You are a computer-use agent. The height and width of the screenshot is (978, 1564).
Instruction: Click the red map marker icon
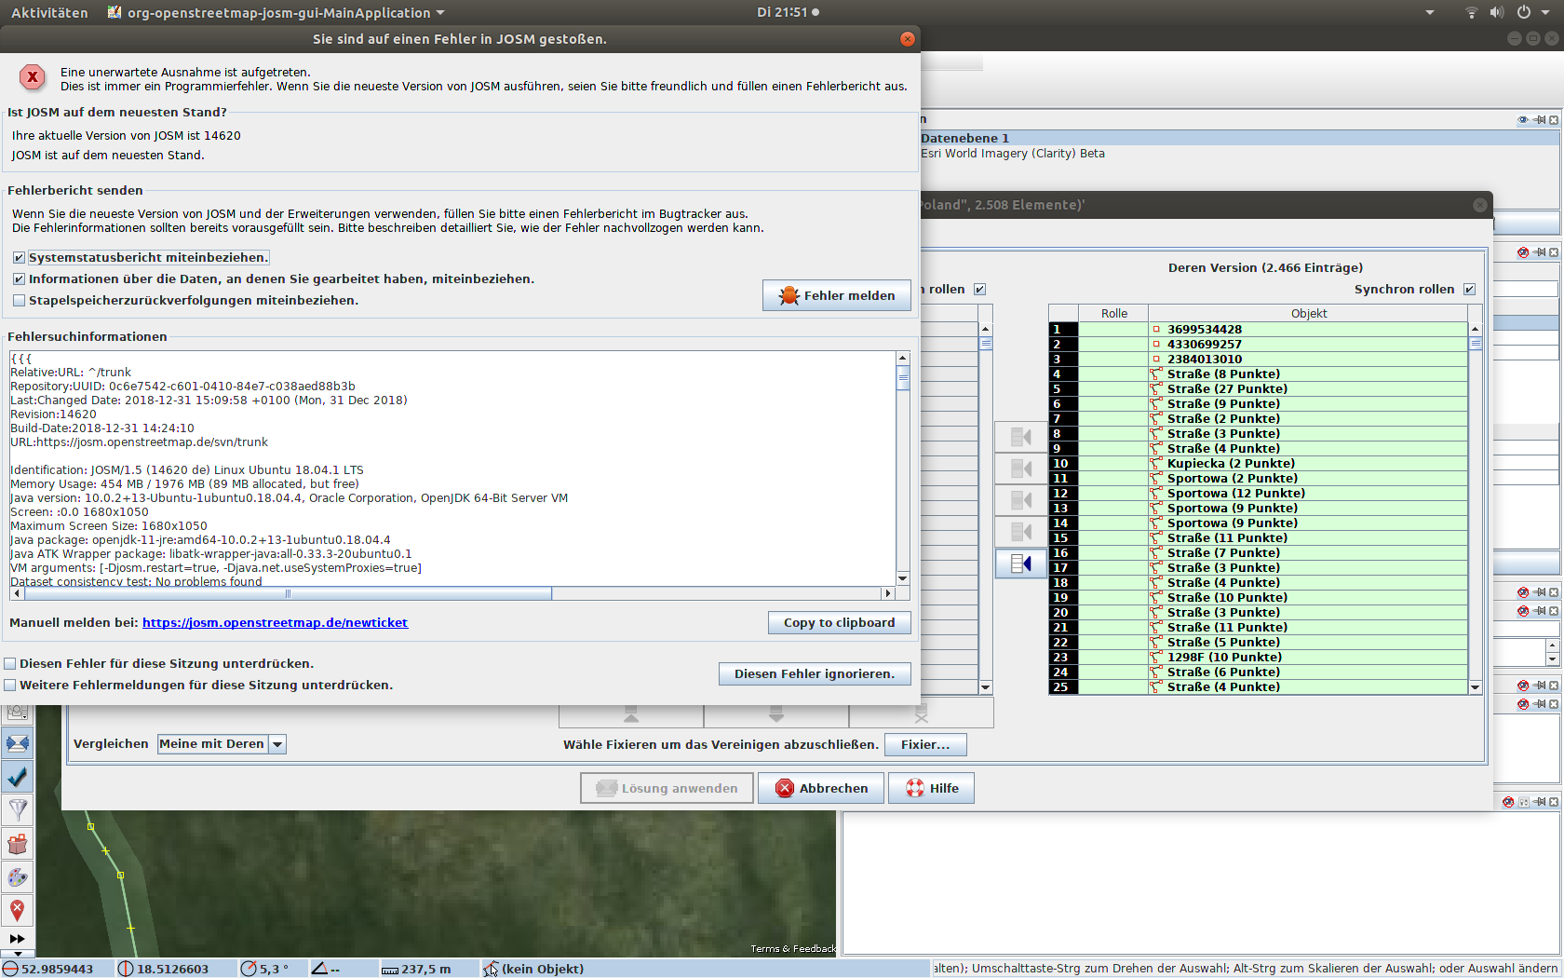coord(17,910)
